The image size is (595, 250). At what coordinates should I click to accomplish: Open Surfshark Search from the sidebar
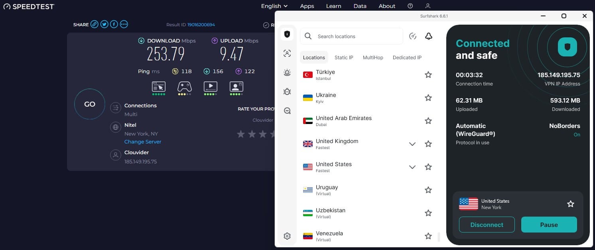(287, 110)
